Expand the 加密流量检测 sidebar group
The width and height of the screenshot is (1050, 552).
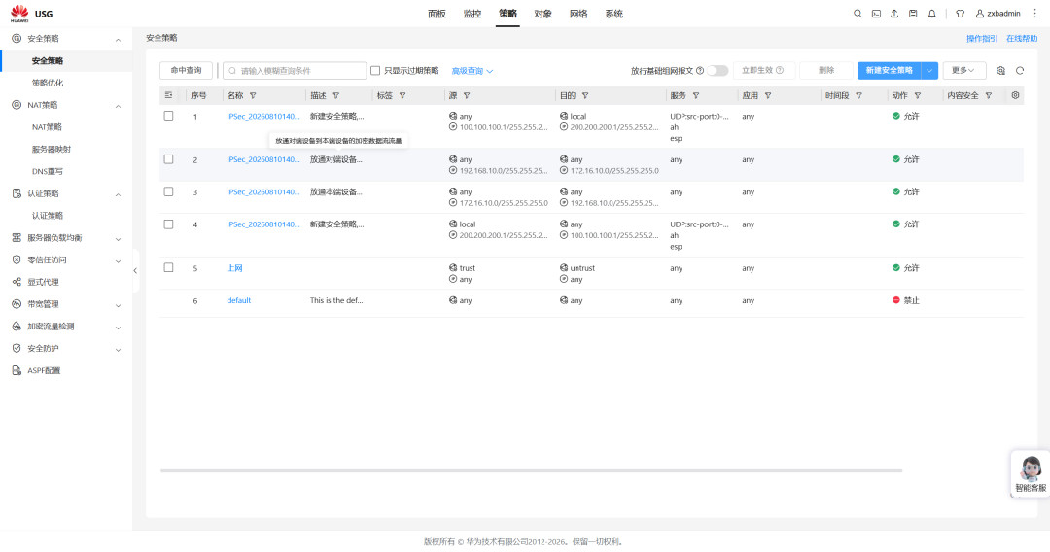(118, 328)
